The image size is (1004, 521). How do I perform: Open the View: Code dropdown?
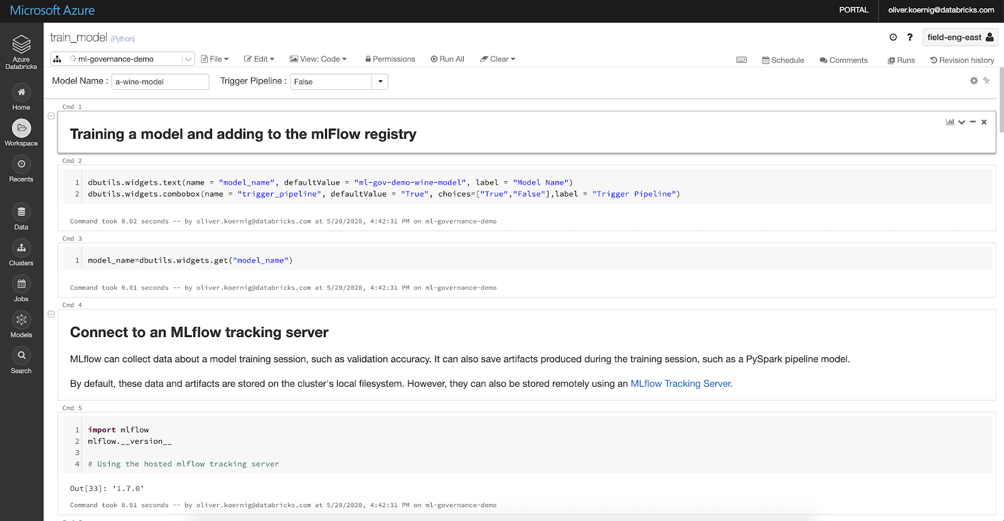[318, 59]
